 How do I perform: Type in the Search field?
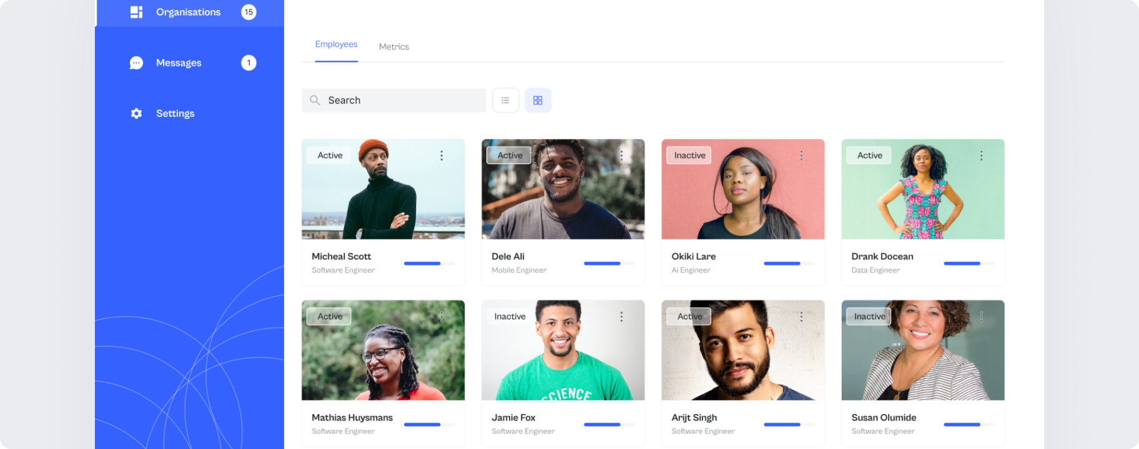[x=403, y=100]
